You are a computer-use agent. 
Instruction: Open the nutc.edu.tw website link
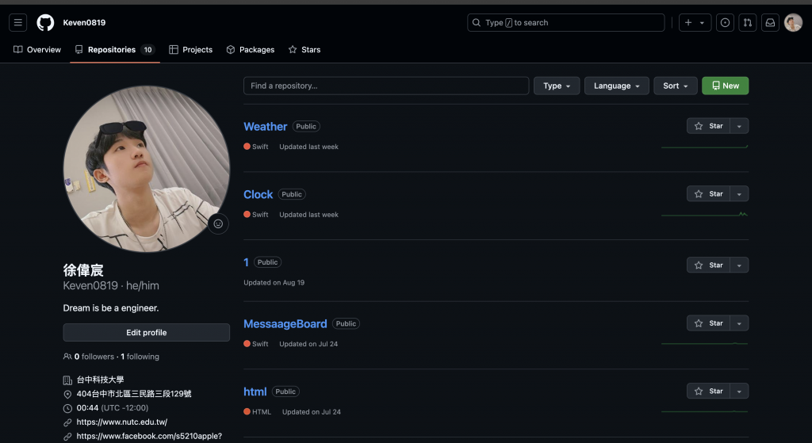click(x=121, y=422)
